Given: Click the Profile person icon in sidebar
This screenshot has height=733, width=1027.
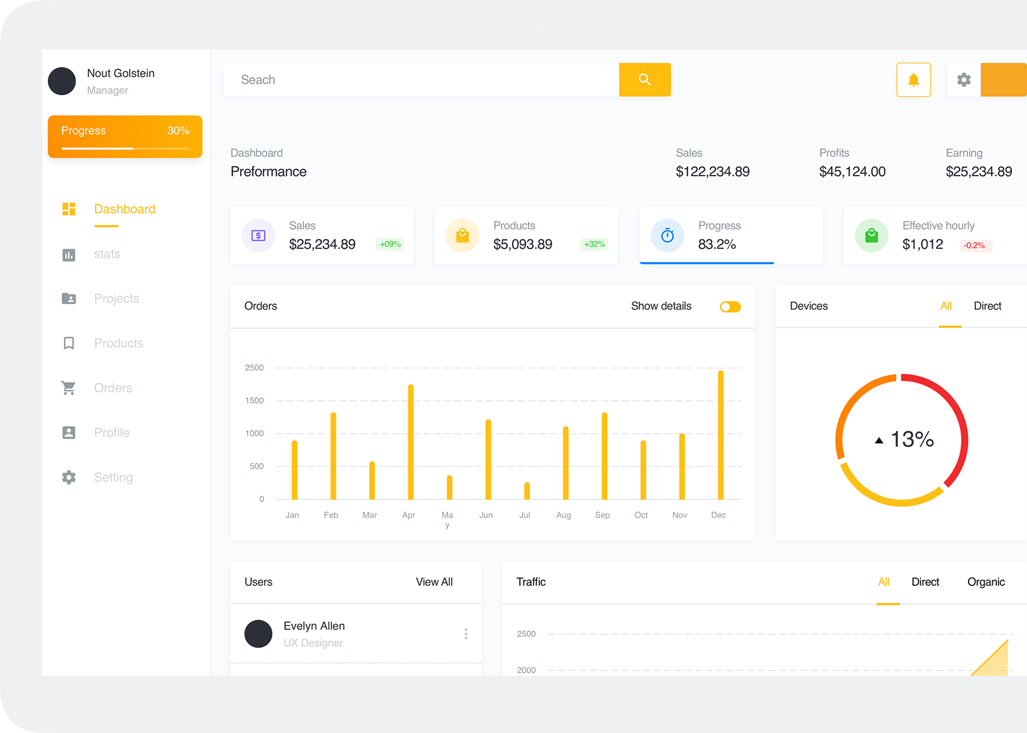Looking at the screenshot, I should [69, 433].
